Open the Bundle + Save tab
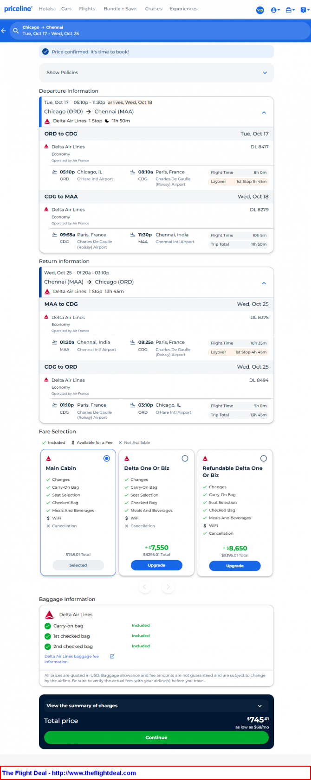This screenshot has height=780, width=311. click(x=120, y=9)
